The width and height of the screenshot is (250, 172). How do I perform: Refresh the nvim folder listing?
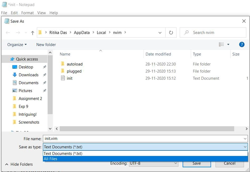pos(171,33)
